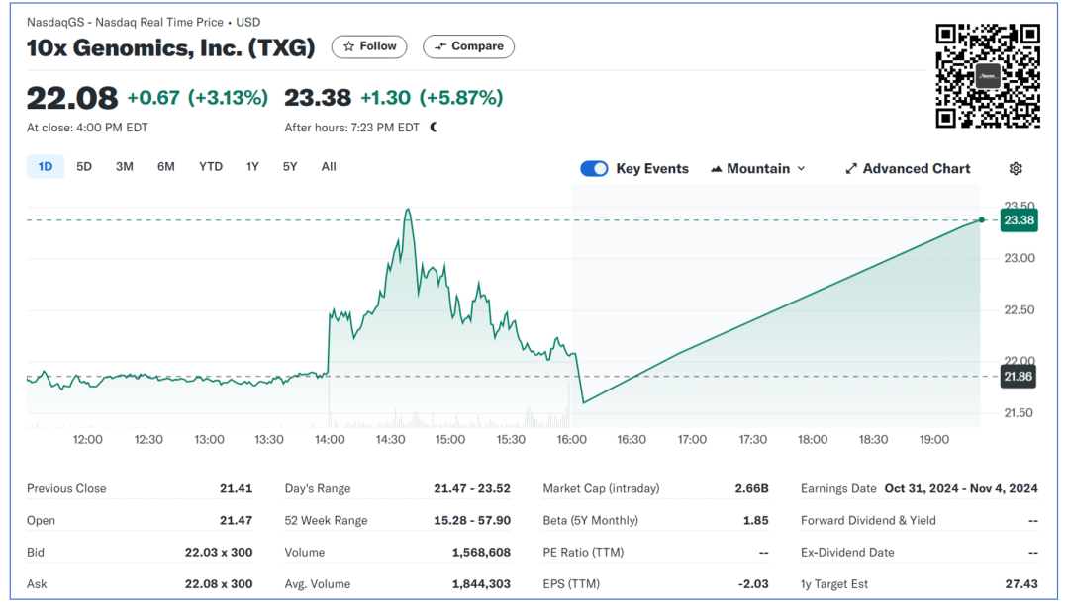Click the NasdaqGS real time price header
This screenshot has width=1069, height=607.
click(144, 22)
